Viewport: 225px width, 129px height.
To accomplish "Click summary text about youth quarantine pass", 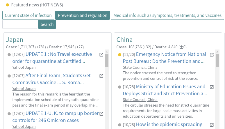I will (x=56, y=100).
